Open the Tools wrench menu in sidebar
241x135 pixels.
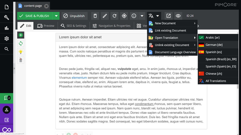[x=7, y=17]
